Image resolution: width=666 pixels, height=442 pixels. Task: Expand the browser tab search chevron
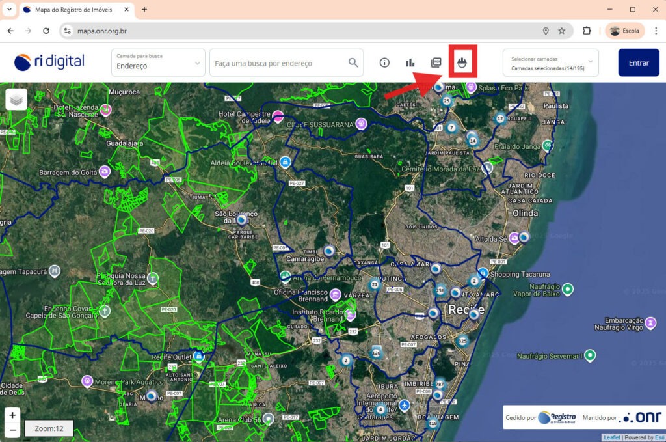click(8, 10)
